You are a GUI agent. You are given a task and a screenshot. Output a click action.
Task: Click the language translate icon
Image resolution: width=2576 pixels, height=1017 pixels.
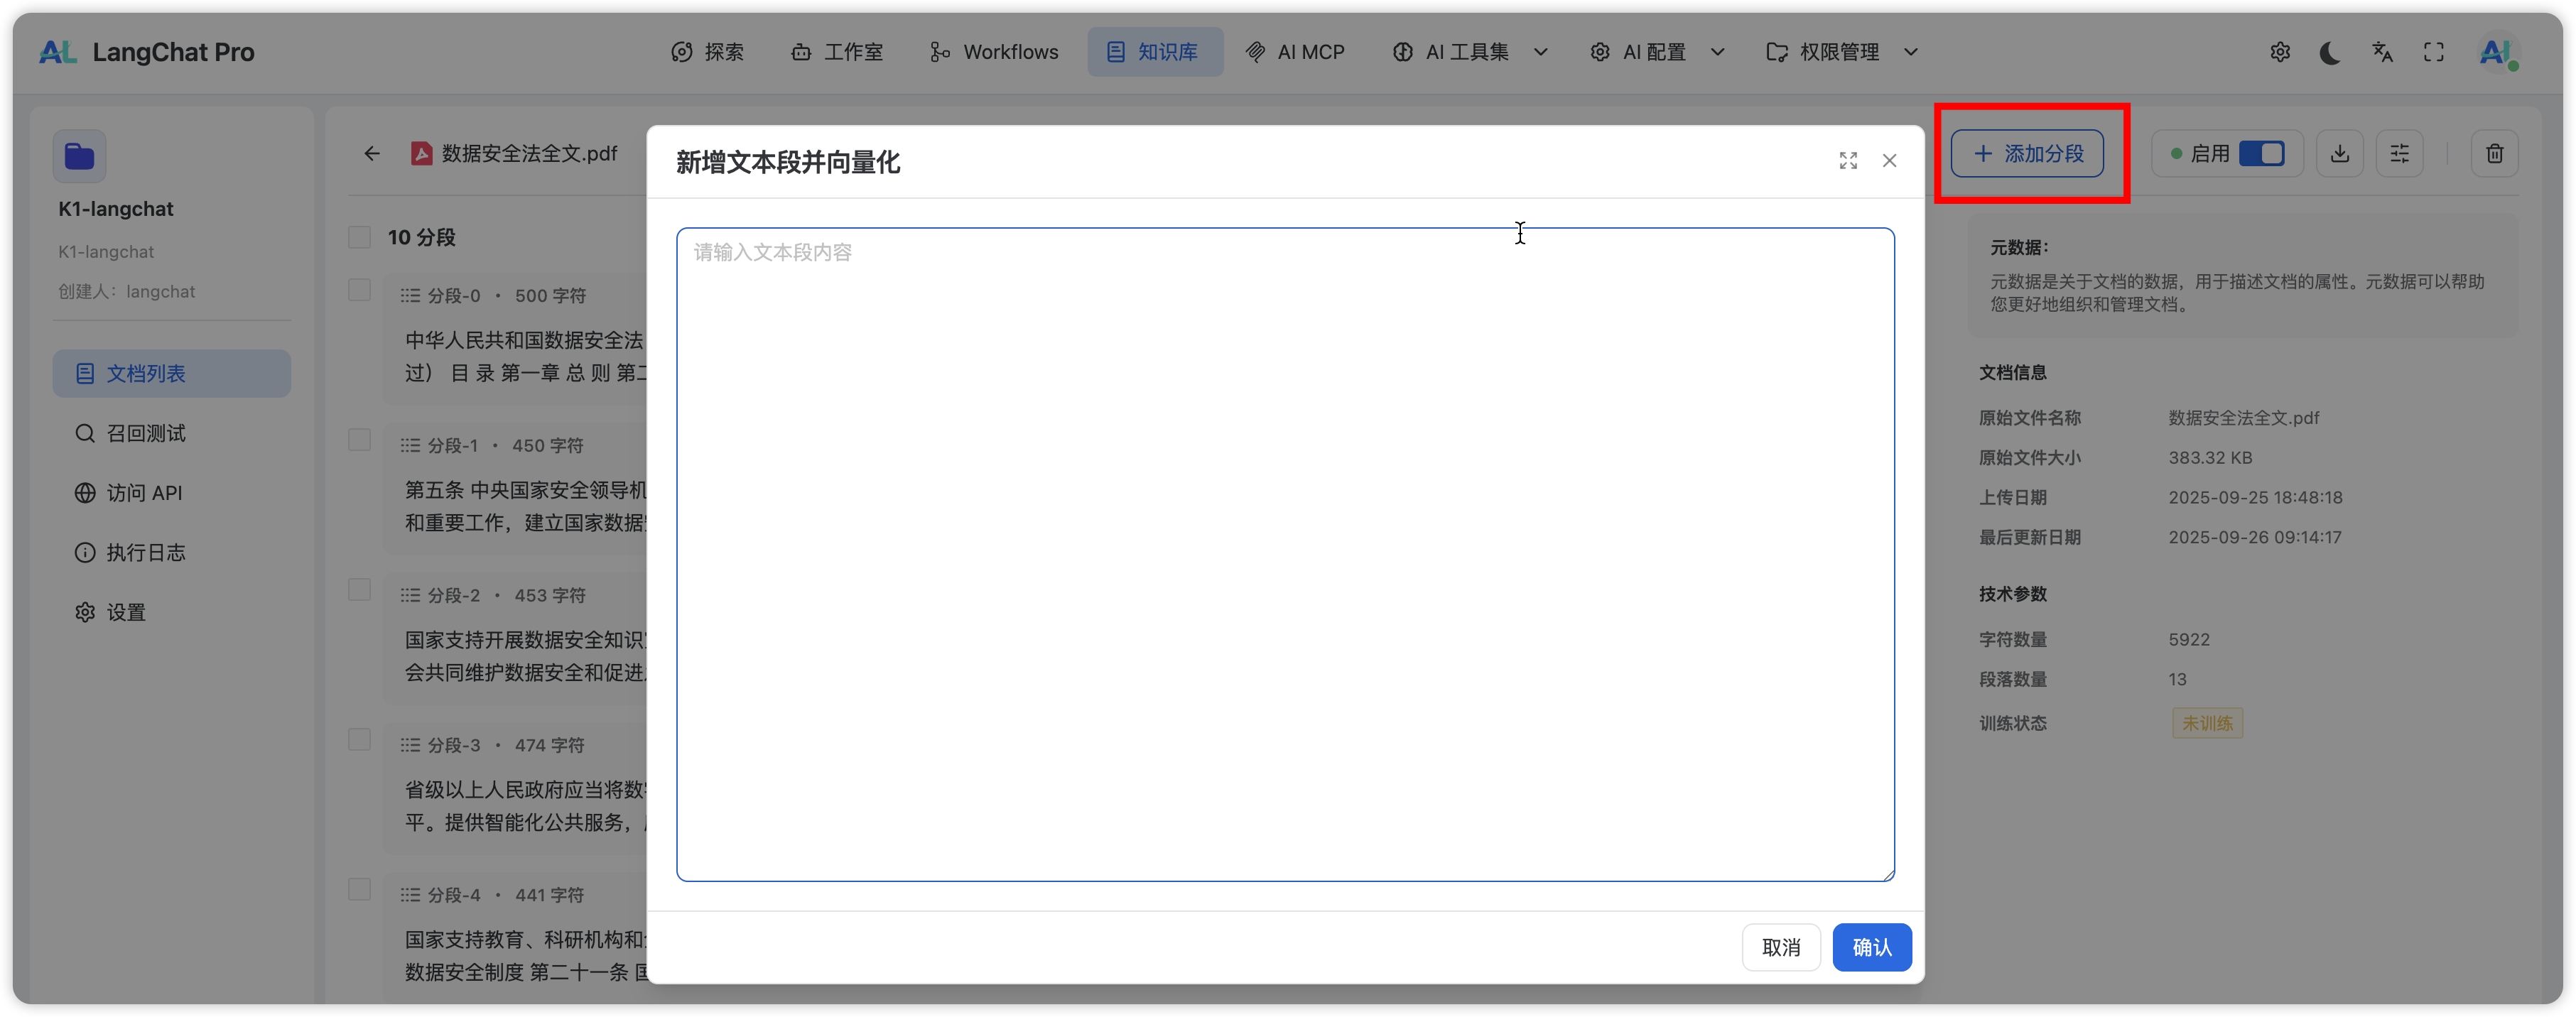tap(2382, 52)
